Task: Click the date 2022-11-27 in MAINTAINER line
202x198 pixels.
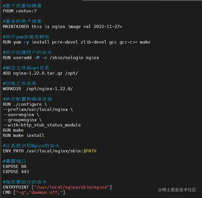Action: tap(106, 26)
